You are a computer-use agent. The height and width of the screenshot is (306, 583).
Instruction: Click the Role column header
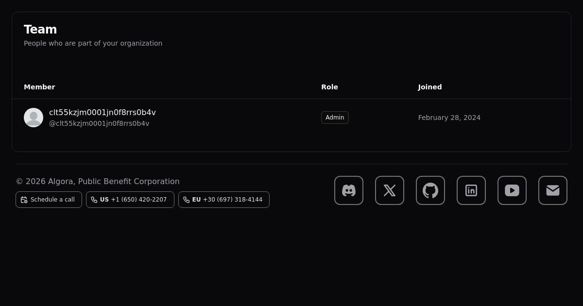329,87
